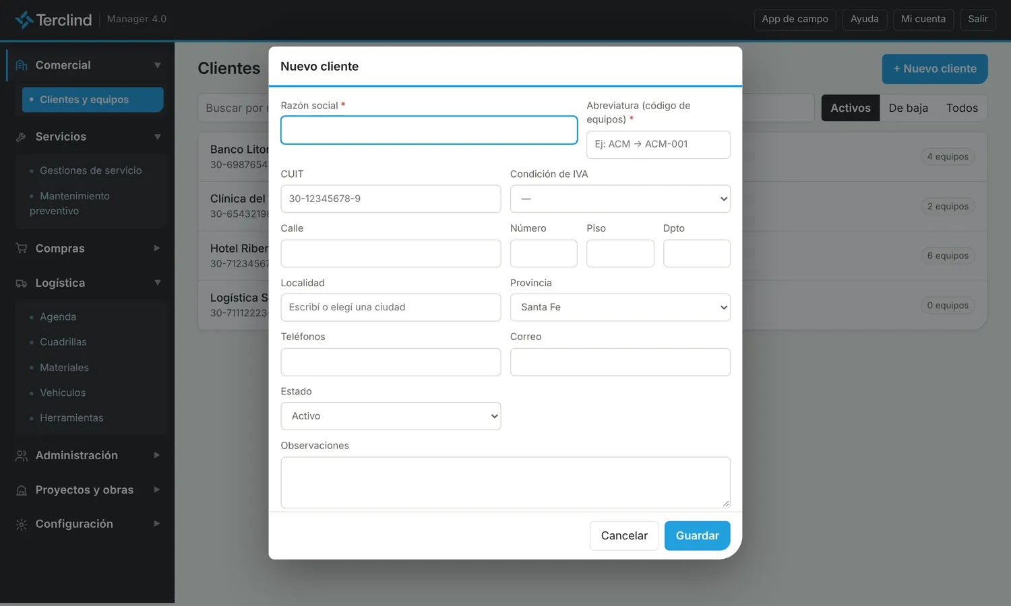1011x606 pixels.
Task: Open the Provincia dropdown
Action: point(620,307)
